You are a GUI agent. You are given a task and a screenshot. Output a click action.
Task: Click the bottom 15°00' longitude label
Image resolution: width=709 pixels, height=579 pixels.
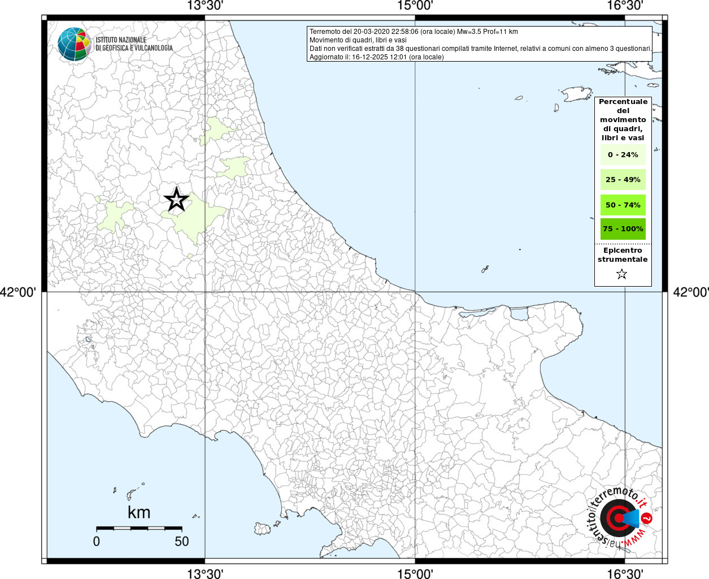click(x=415, y=573)
